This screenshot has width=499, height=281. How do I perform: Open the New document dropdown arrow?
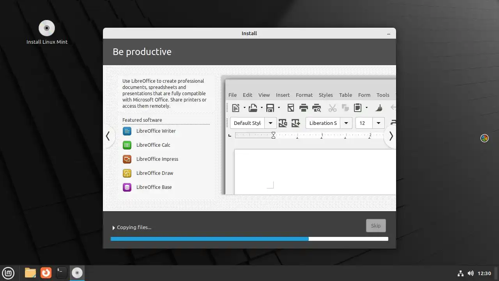click(244, 108)
